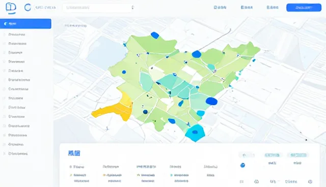Click the round blue icon below the grey chip
The width and height of the screenshot is (326, 187).
[x=242, y=165]
